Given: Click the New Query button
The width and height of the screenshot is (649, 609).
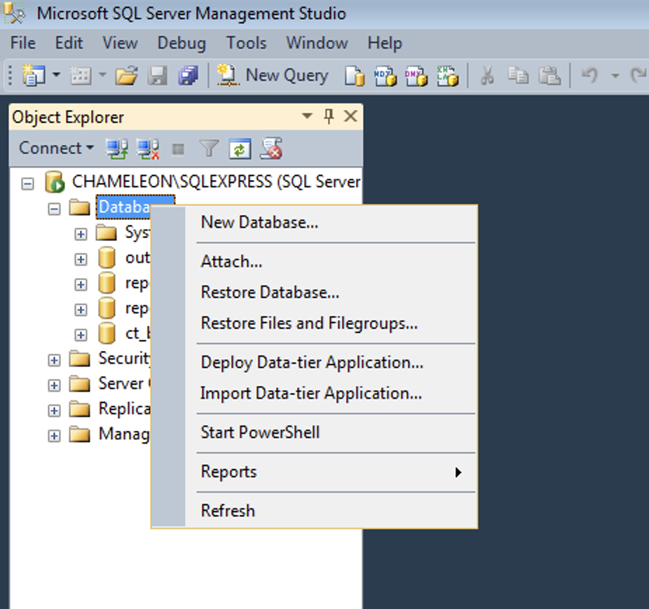Looking at the screenshot, I should tap(273, 76).
